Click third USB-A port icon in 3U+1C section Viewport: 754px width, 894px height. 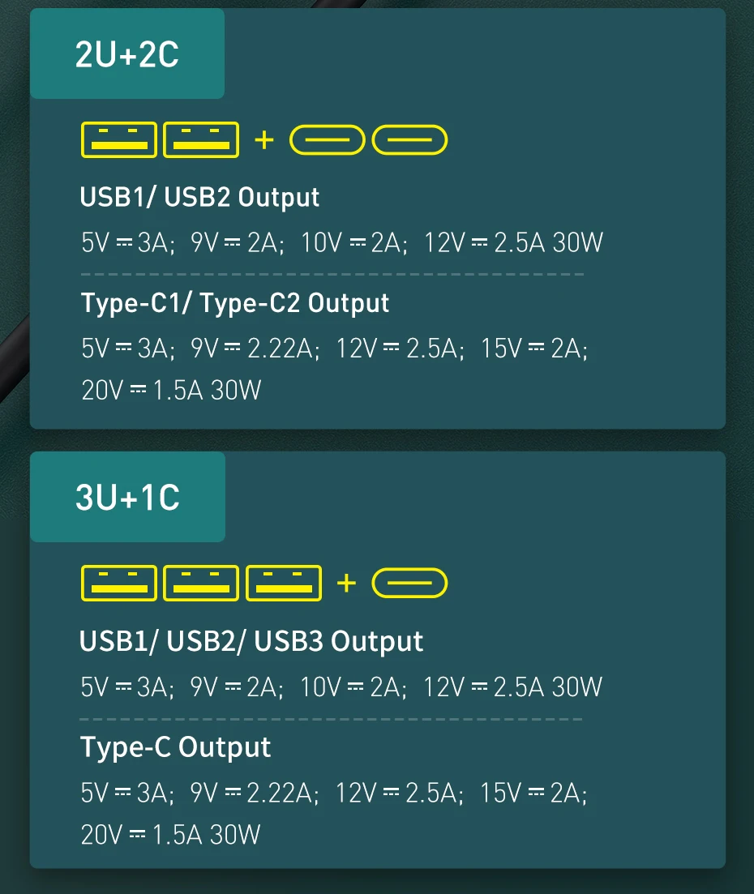[284, 583]
